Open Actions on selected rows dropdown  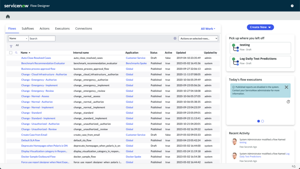198,39
